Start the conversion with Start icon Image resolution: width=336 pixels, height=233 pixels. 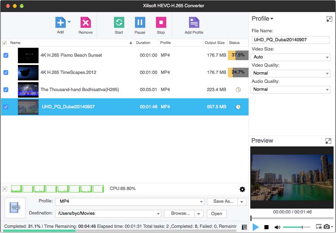pyautogui.click(x=119, y=23)
